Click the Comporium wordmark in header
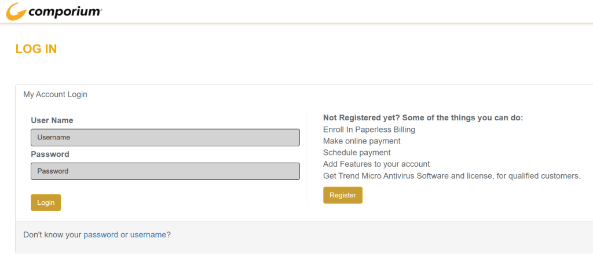 point(63,12)
